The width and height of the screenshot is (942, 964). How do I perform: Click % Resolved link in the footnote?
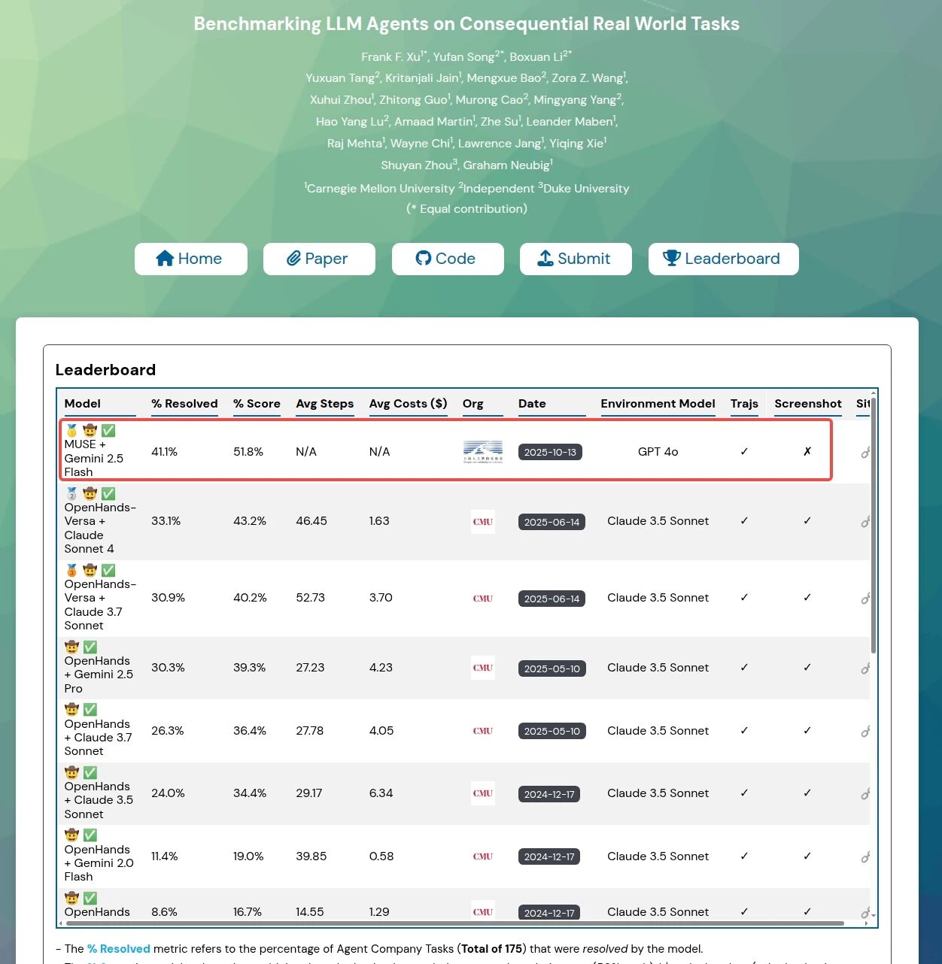119,949
